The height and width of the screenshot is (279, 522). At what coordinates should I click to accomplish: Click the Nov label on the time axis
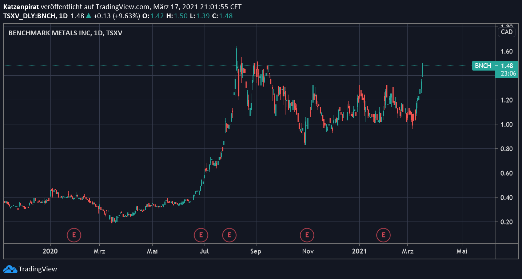(x=308, y=251)
